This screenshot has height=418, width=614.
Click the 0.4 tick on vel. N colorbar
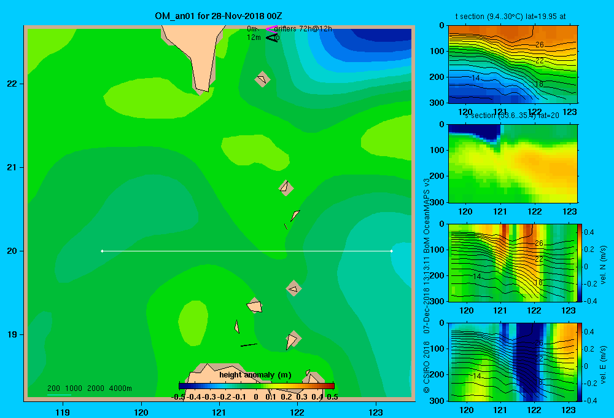tap(589, 232)
